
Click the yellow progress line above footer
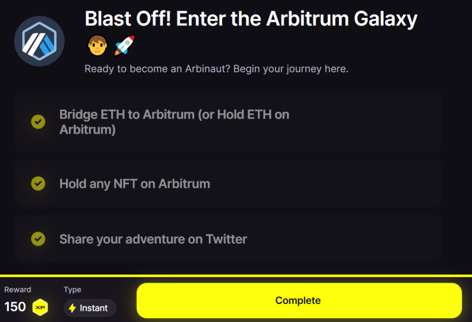pos(236,276)
